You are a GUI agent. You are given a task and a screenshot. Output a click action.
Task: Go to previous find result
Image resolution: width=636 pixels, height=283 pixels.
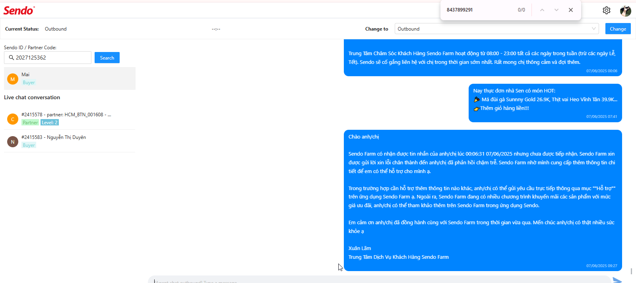[x=542, y=10]
